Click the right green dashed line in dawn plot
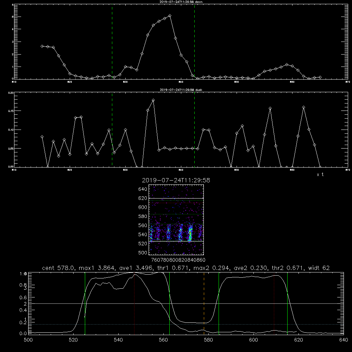The image size is (352, 352). click(x=194, y=42)
